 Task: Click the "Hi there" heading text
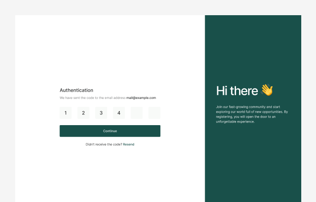pos(237,91)
